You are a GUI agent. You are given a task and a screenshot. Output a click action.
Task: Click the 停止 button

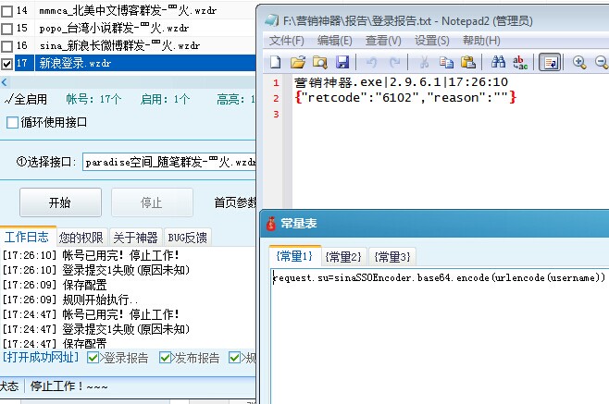152,202
